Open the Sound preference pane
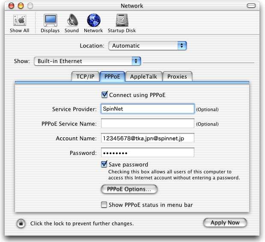 tap(71, 23)
